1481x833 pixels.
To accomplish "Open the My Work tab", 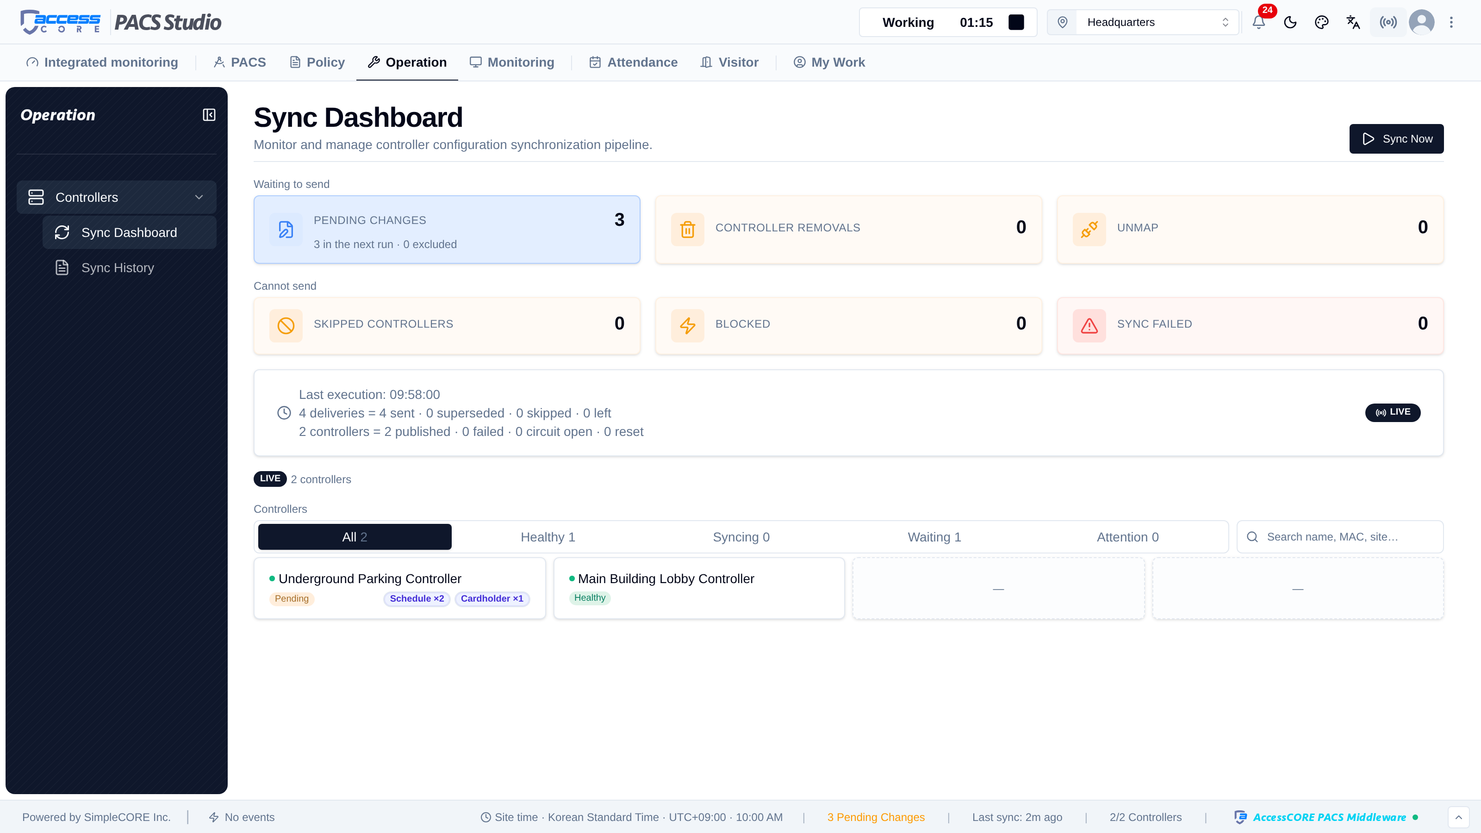I will [x=829, y=62].
